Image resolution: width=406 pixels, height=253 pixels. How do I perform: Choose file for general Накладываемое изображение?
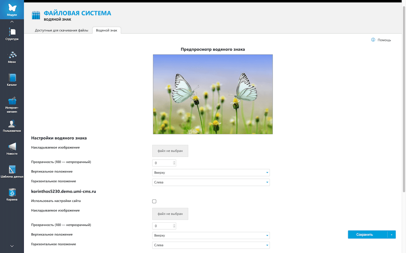[x=170, y=151]
